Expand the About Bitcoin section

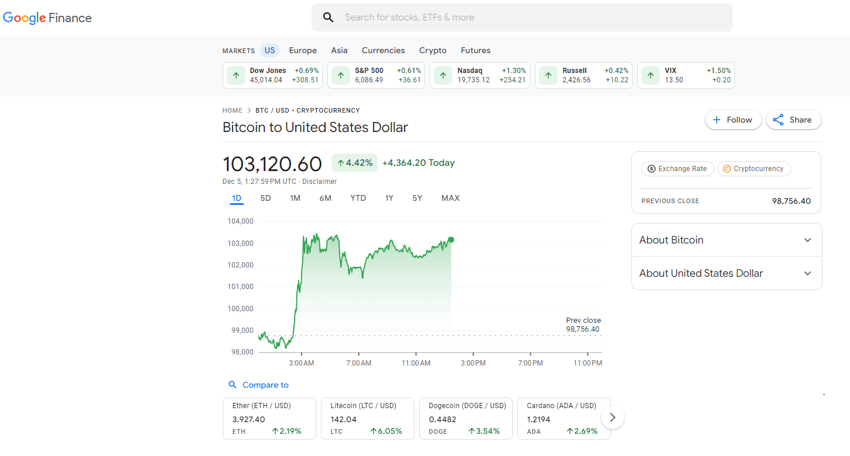[x=727, y=240]
